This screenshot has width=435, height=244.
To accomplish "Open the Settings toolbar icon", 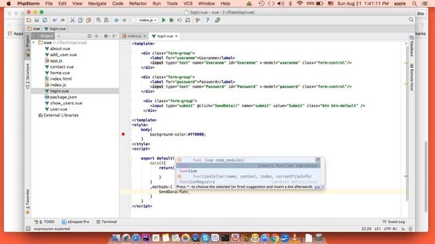I will (198, 20).
